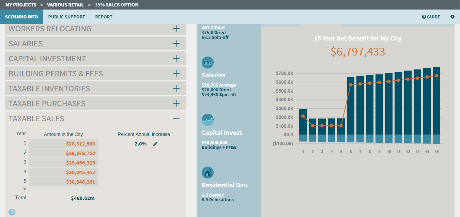Expand the Salaries section
Image resolution: width=460 pixels, height=217 pixels.
tap(176, 44)
